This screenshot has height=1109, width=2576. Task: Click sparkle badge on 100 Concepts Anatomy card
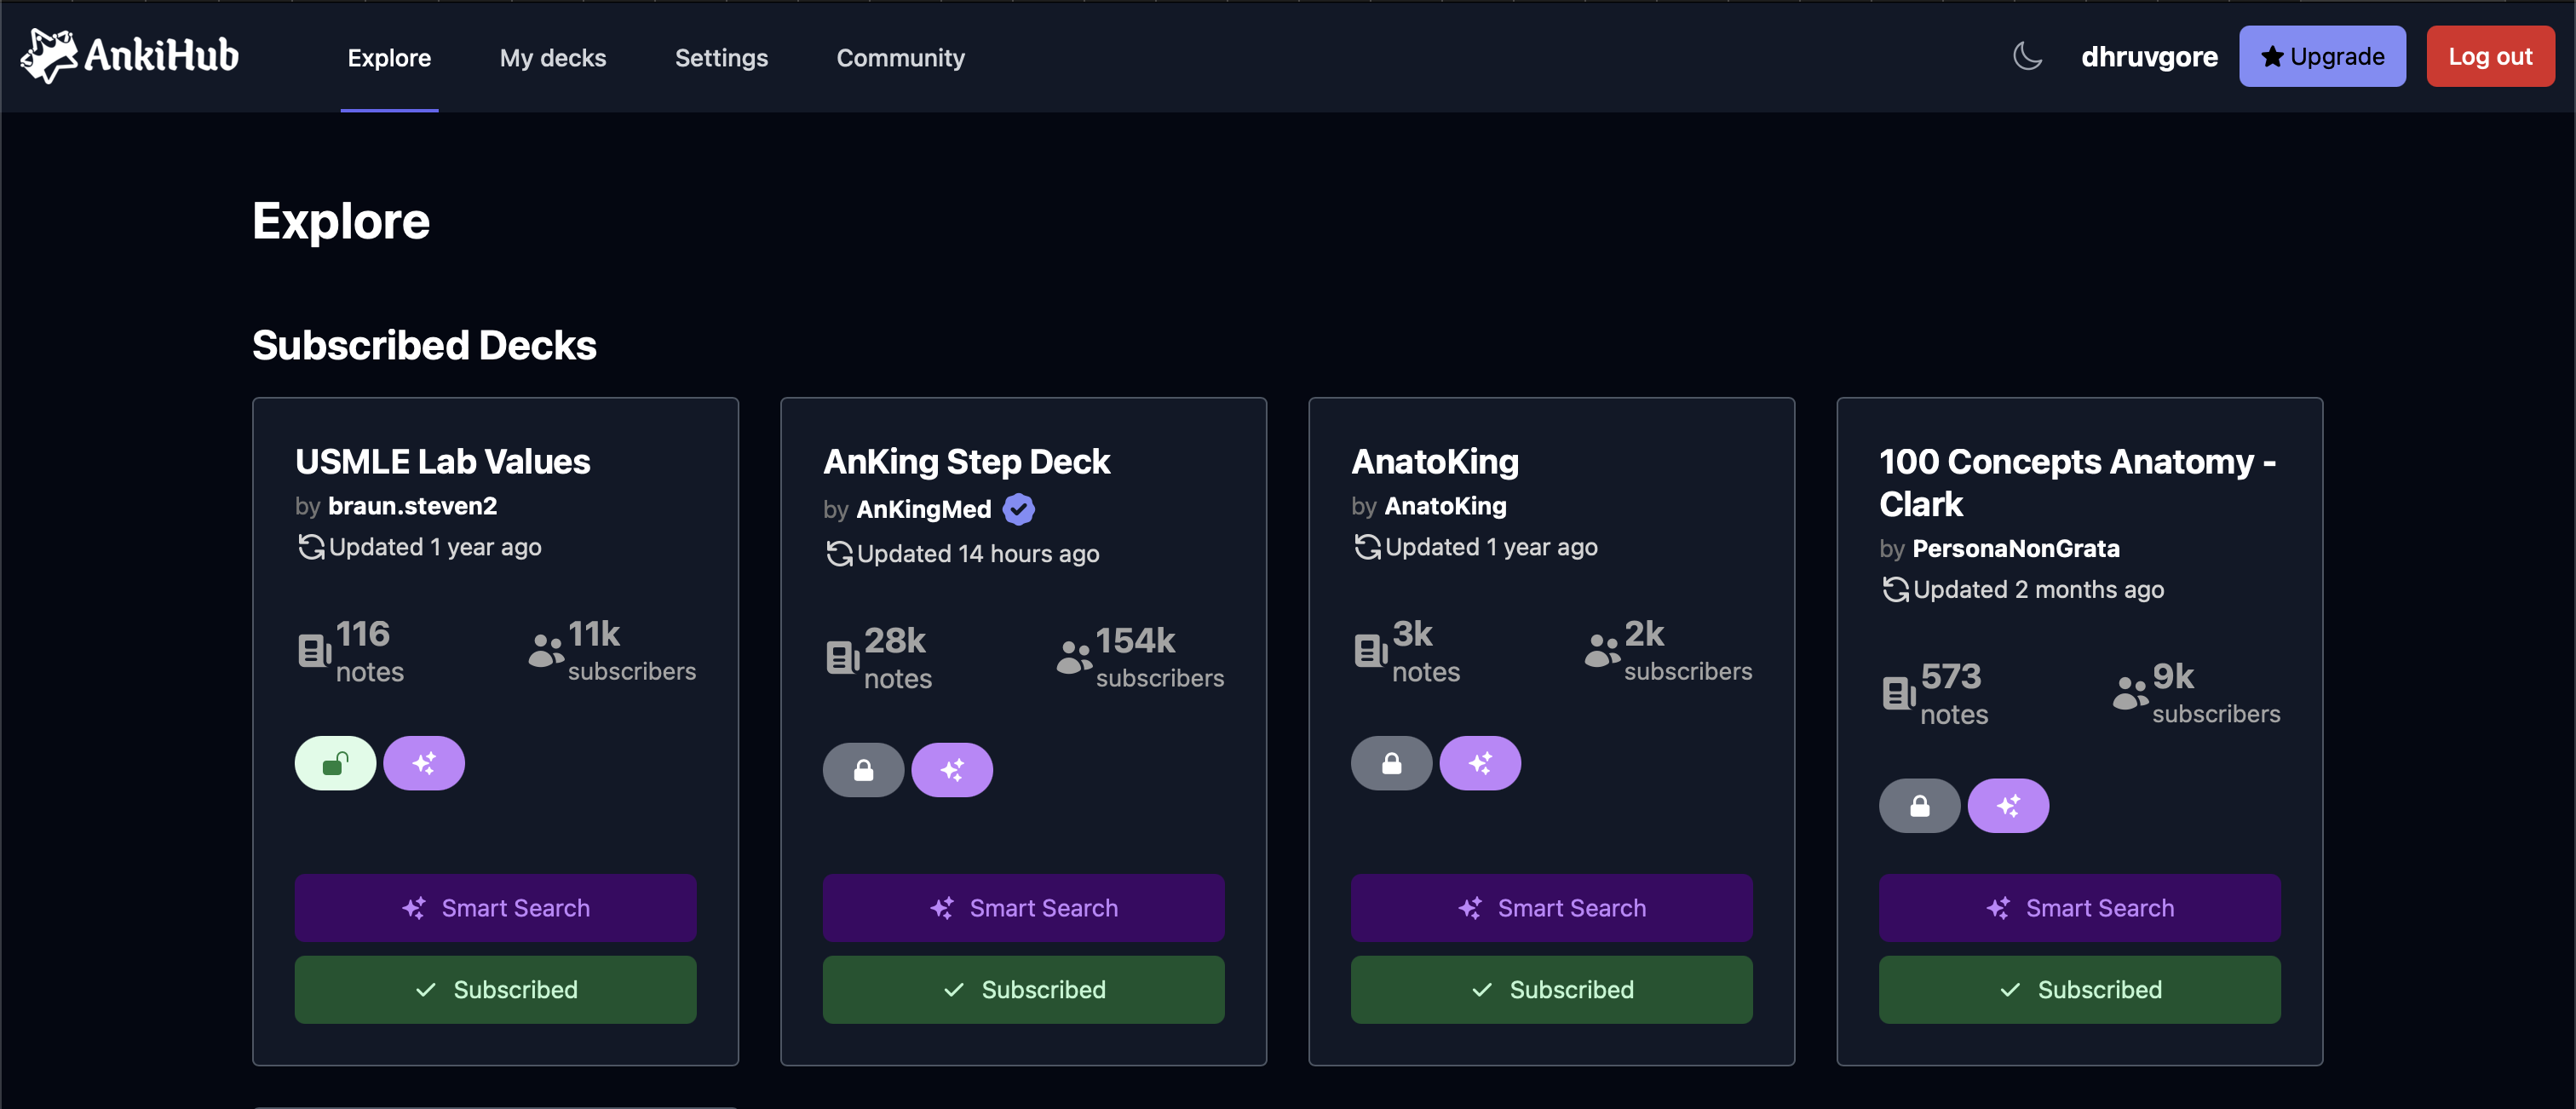[x=2008, y=806]
